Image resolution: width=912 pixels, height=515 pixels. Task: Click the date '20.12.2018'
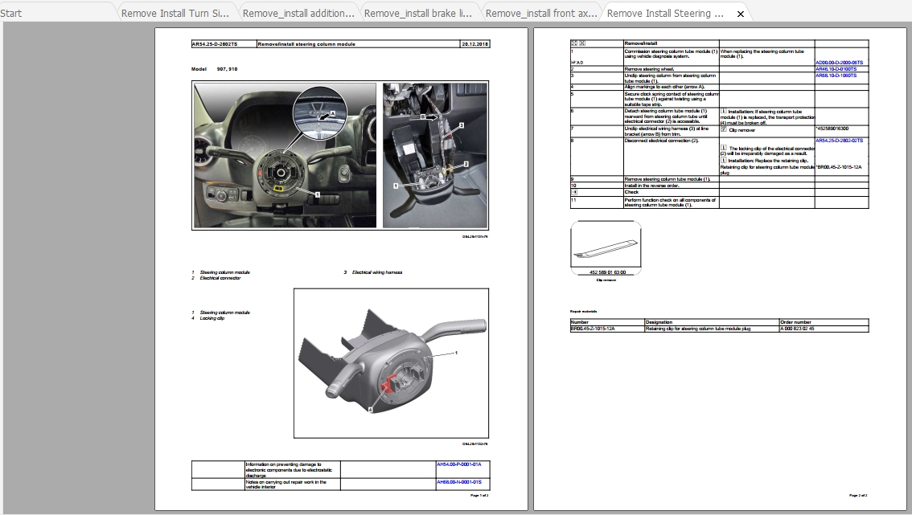tap(475, 44)
